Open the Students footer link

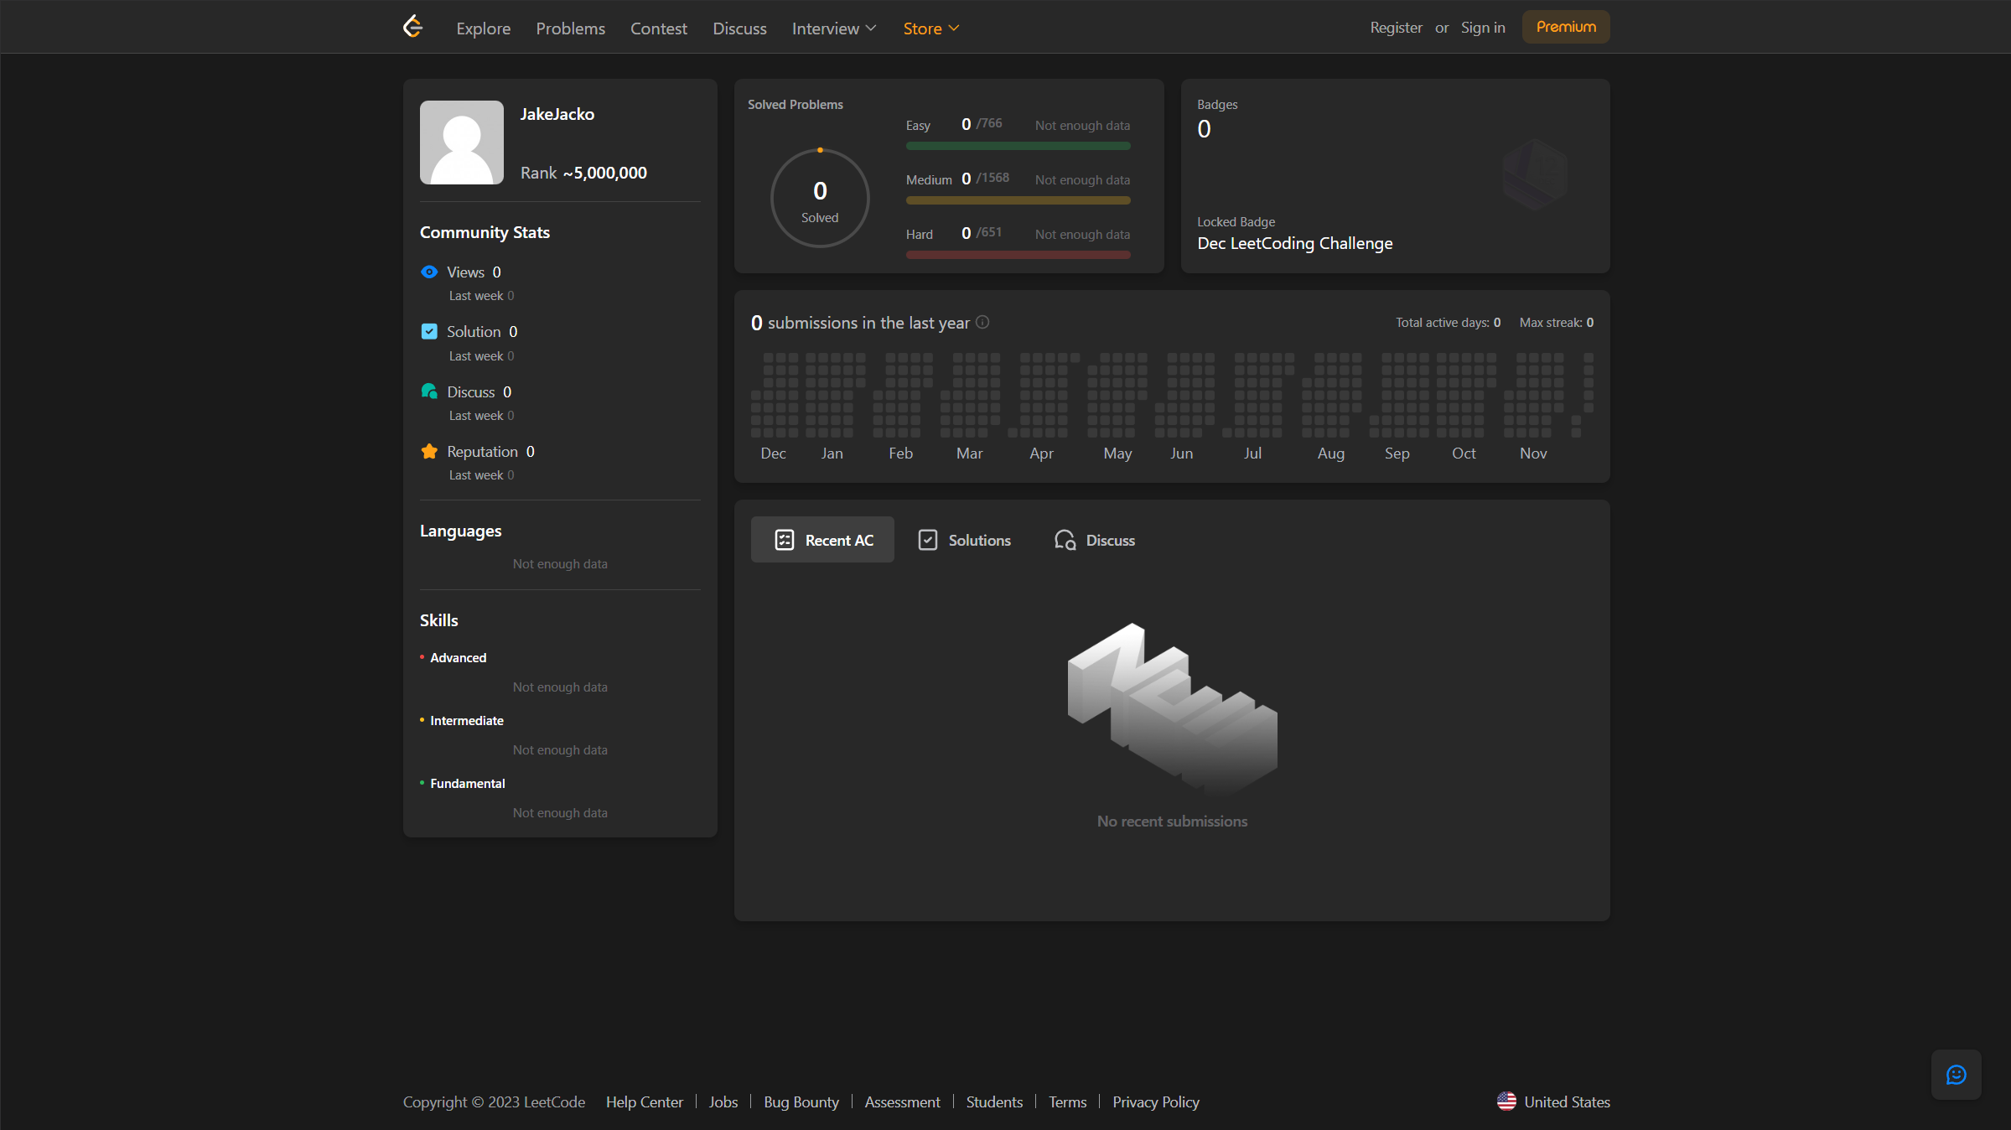click(995, 1101)
